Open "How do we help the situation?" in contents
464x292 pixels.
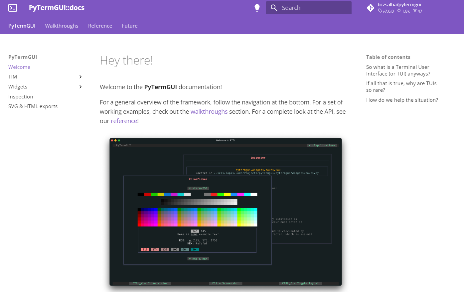coord(402,100)
